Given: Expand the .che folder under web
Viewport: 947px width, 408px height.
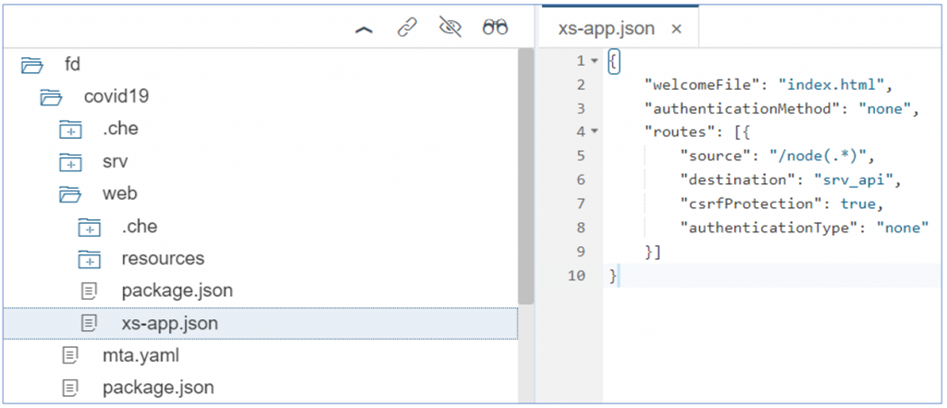Looking at the screenshot, I should click(90, 227).
